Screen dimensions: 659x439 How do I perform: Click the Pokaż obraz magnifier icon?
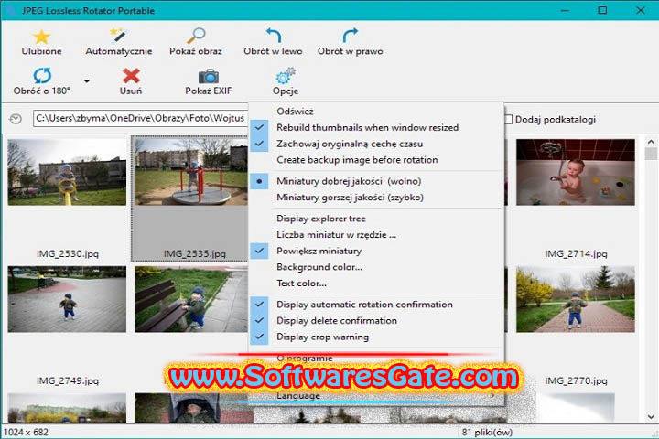coord(196,36)
